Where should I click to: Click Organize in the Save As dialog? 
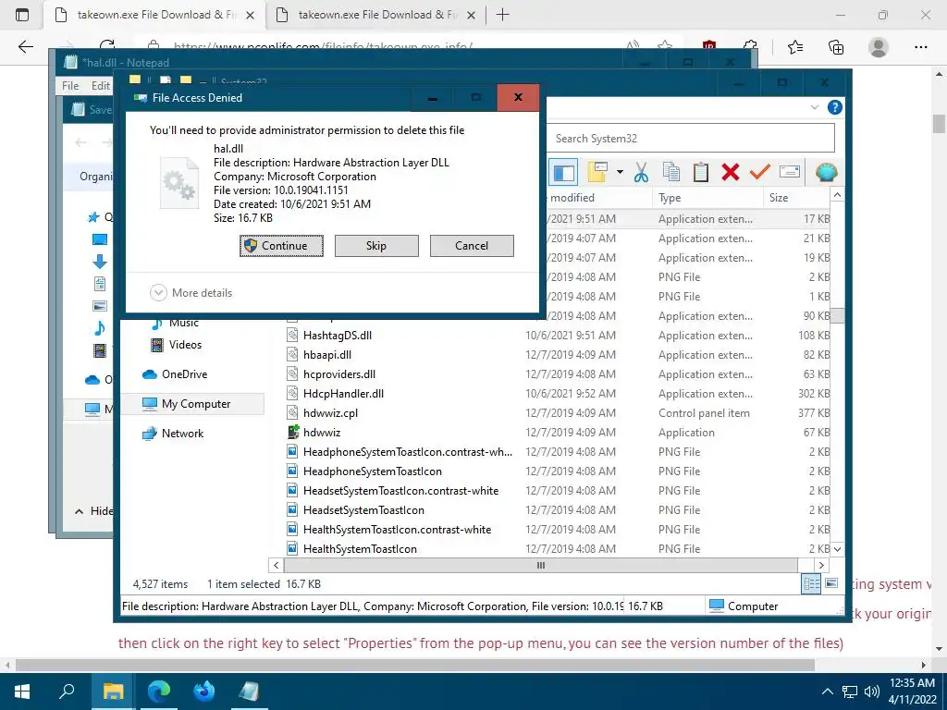[x=95, y=177]
